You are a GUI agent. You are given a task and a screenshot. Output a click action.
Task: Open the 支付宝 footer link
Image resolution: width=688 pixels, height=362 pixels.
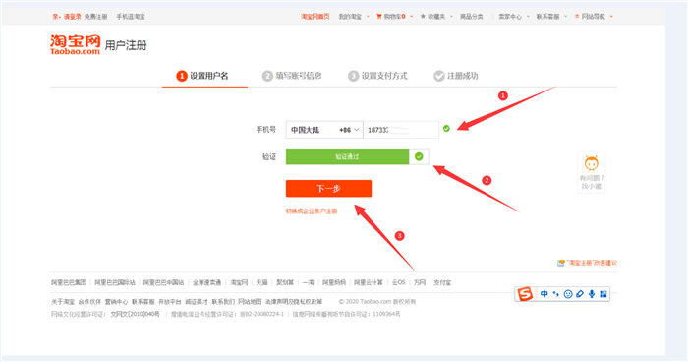pyautogui.click(x=442, y=282)
